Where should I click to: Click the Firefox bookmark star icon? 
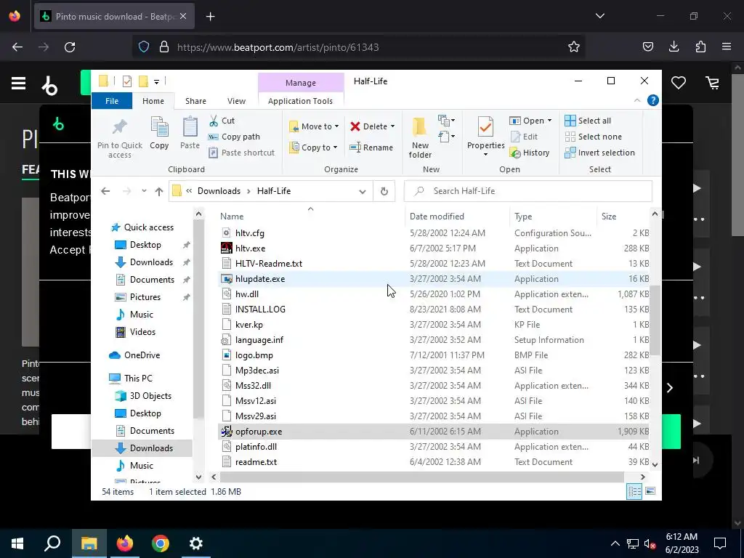pyautogui.click(x=574, y=47)
